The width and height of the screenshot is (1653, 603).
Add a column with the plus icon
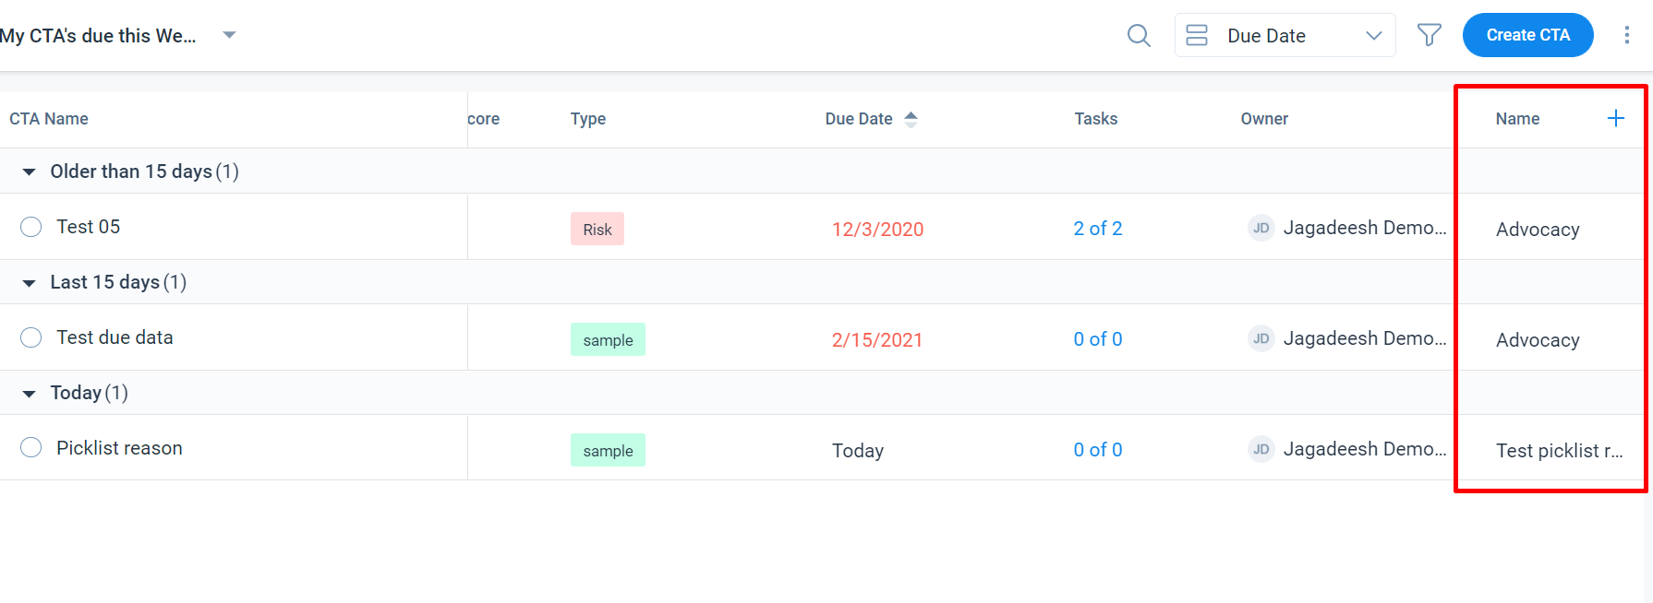(x=1615, y=118)
